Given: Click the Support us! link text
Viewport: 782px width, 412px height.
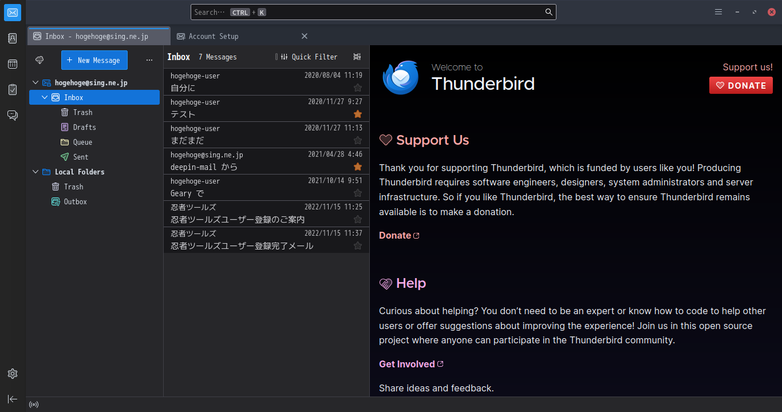Looking at the screenshot, I should [748, 67].
